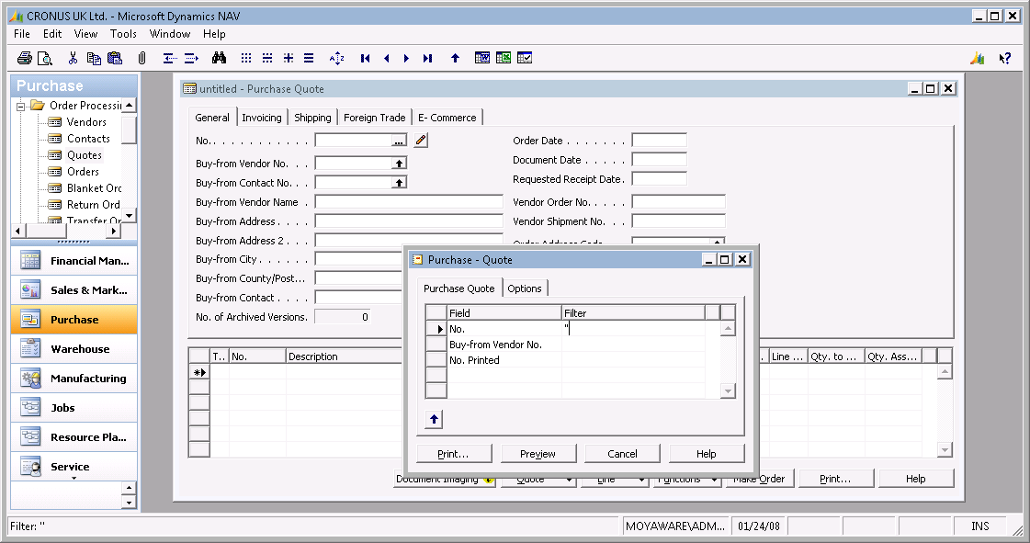Click Help button in Purchase Quote window
Image resolution: width=1030 pixels, height=543 pixels.
(916, 479)
